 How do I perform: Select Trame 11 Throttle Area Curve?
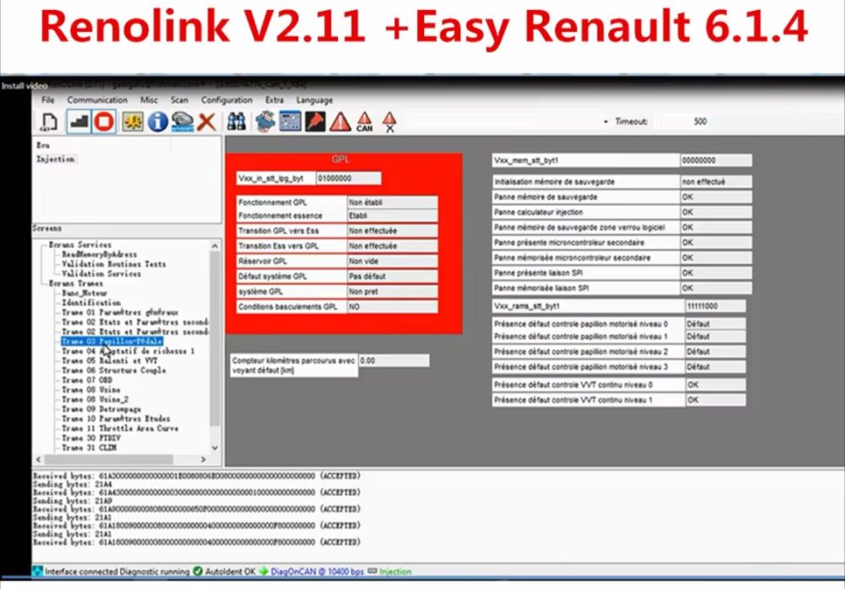(120, 428)
